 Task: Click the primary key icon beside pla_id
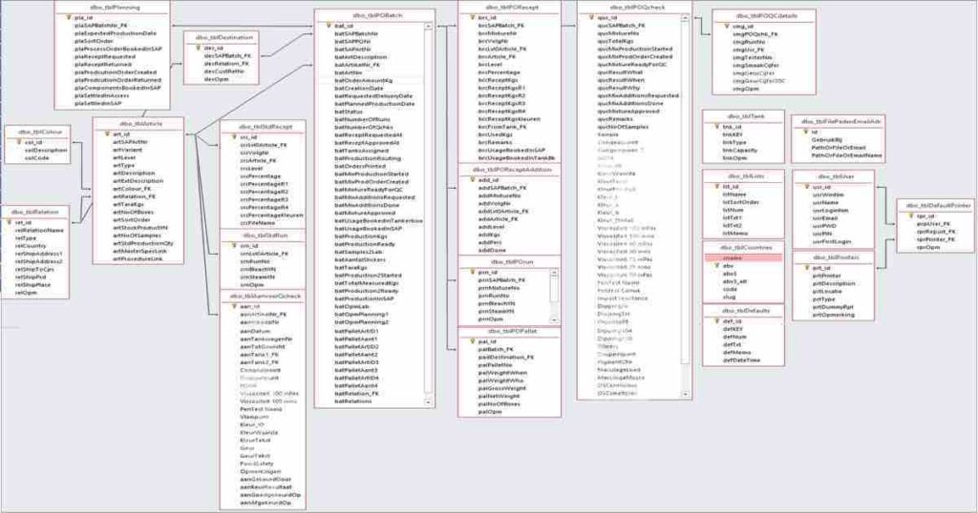click(x=68, y=17)
